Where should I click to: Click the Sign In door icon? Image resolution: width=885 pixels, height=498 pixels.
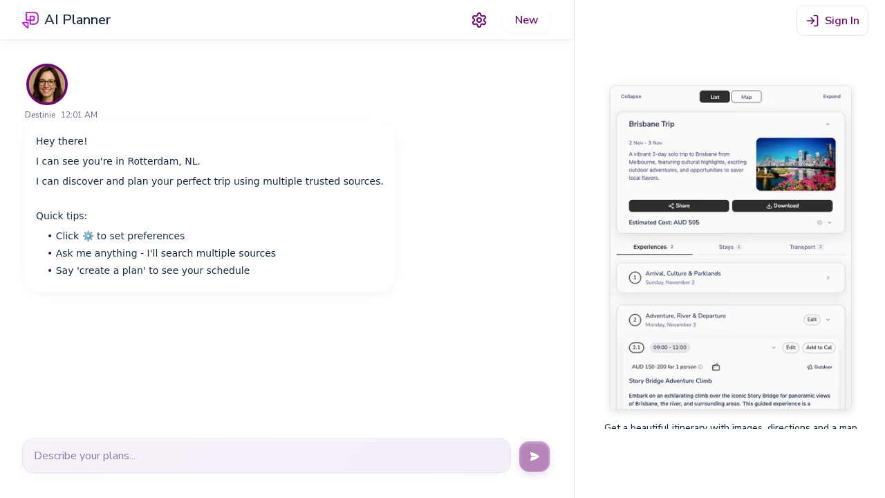click(x=811, y=21)
